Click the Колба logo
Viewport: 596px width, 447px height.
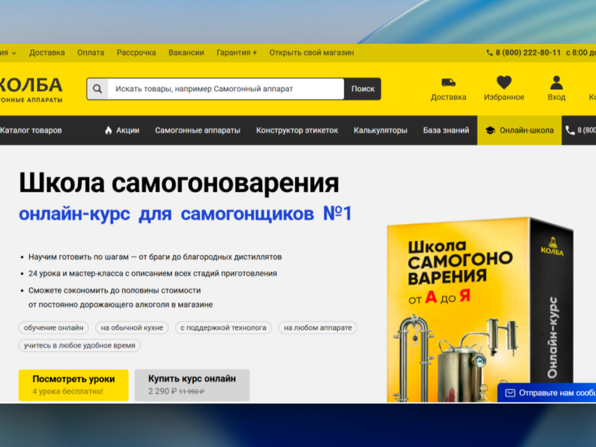(31, 89)
